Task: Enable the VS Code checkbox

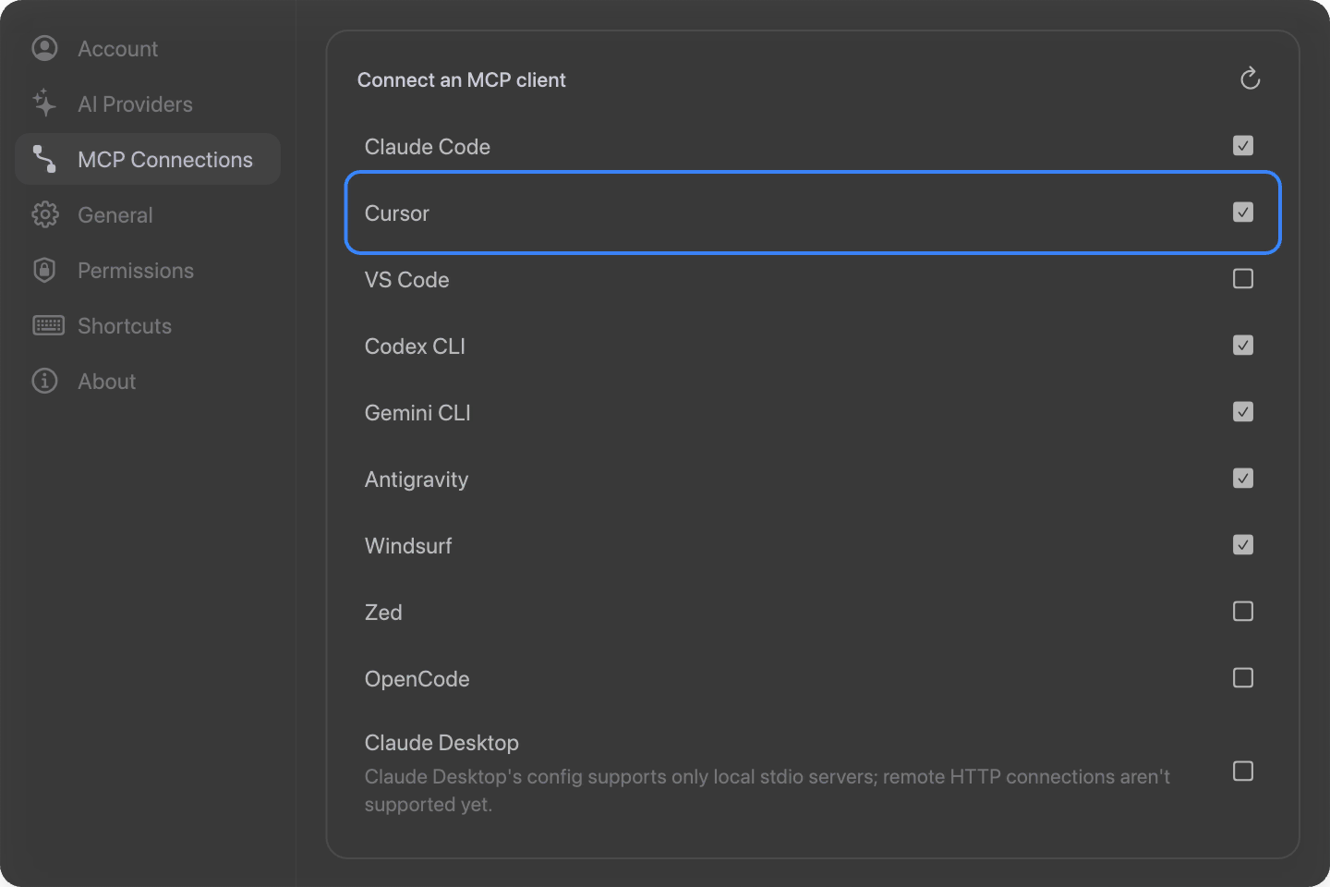Action: click(1243, 279)
